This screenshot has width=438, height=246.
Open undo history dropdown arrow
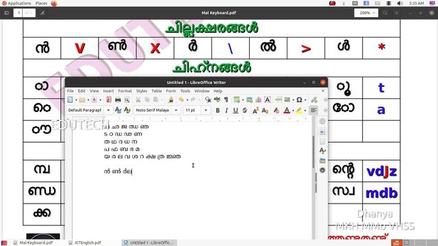(x=187, y=100)
